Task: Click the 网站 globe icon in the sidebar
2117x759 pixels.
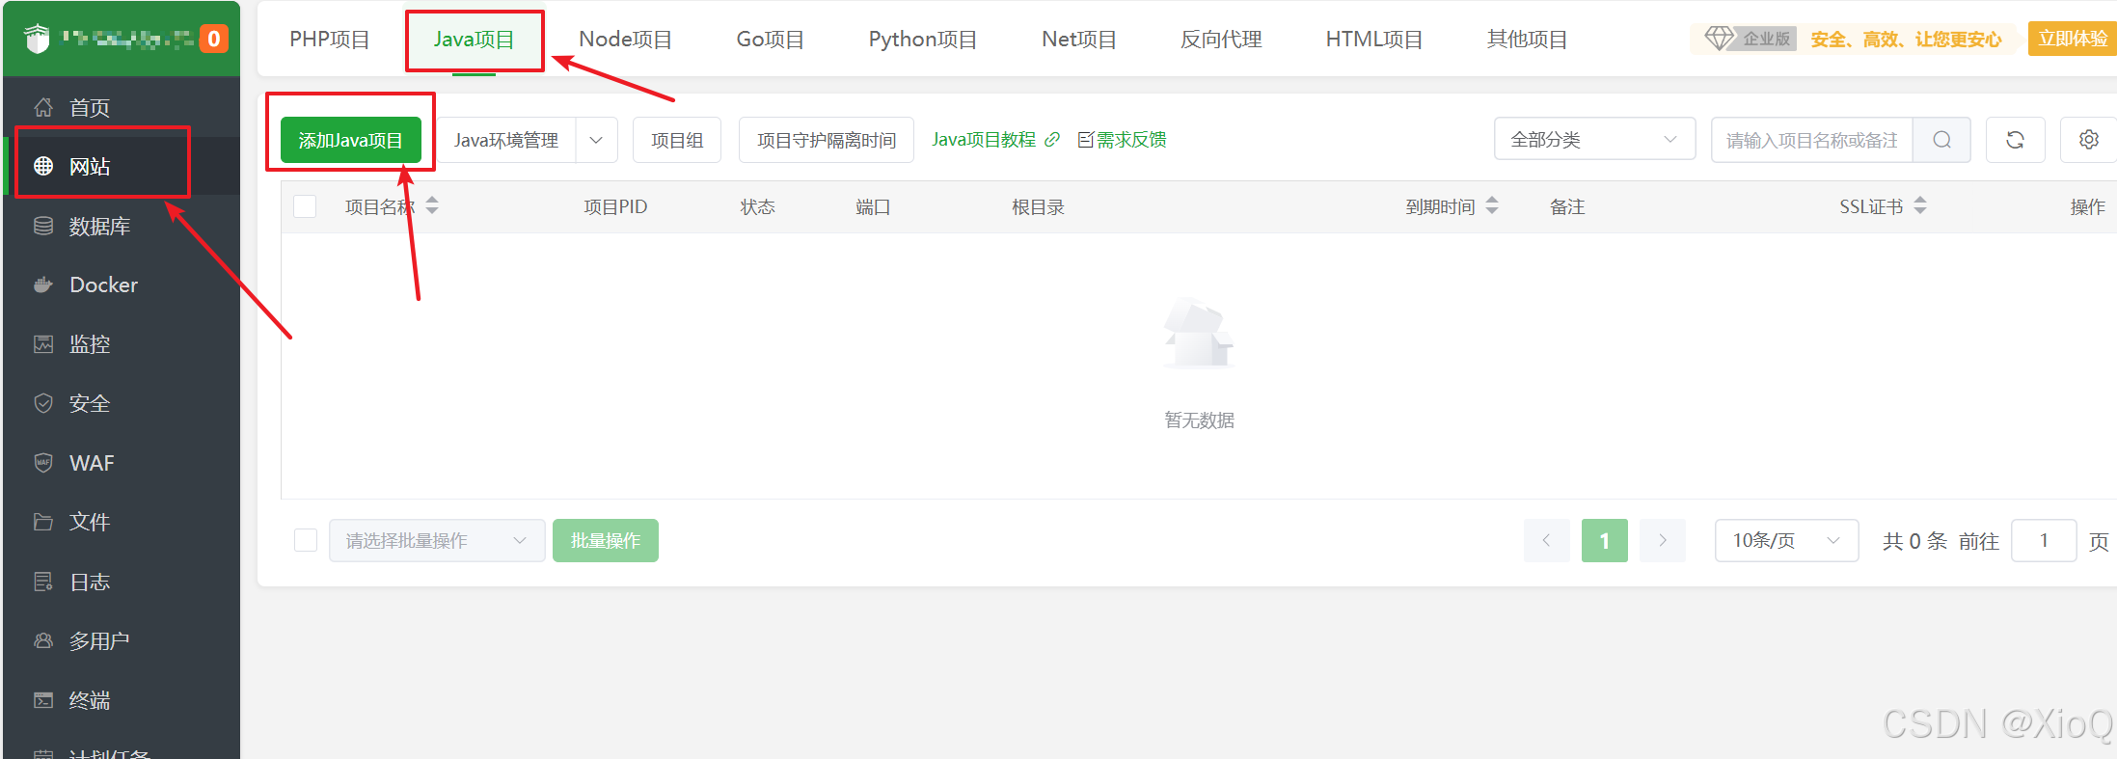Action: [x=43, y=166]
